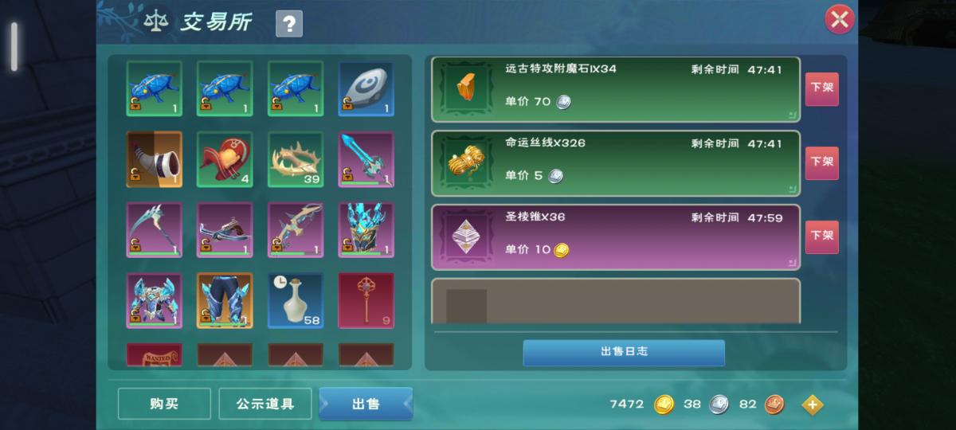Click the gold plus add-currency icon
Viewport: 956px width, 430px height.
coord(812,405)
